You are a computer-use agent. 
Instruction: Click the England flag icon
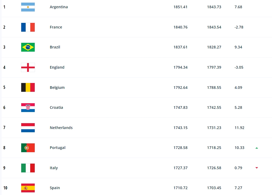(28, 67)
